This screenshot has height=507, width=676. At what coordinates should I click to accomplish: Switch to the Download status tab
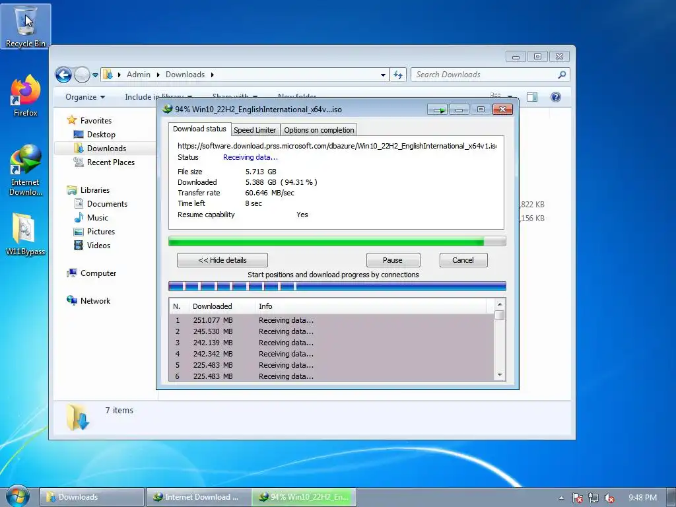pyautogui.click(x=199, y=129)
